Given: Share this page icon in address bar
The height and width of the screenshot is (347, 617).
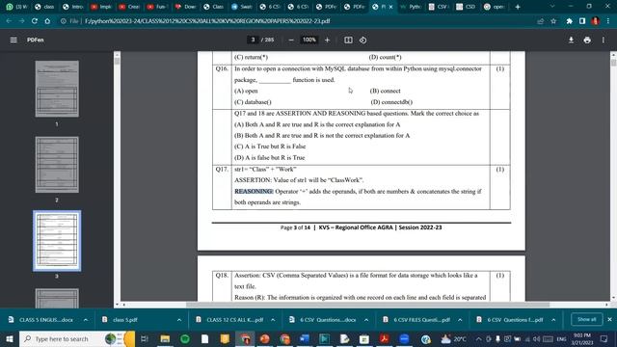Looking at the screenshot, I should tap(540, 21).
